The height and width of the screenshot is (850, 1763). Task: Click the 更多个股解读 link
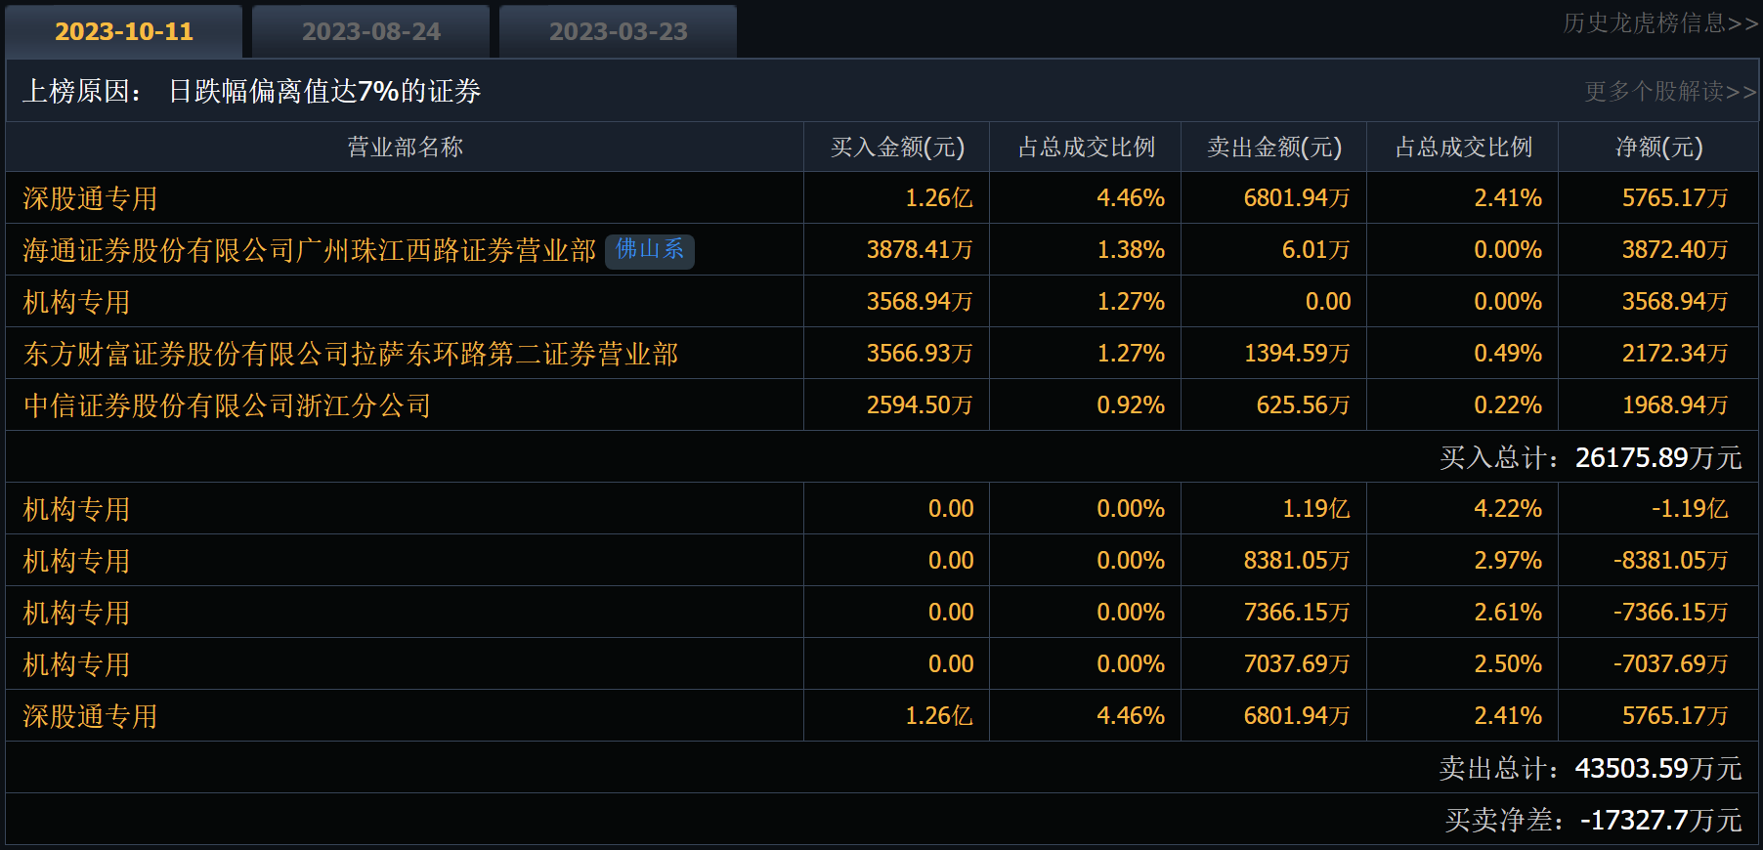(x=1669, y=91)
